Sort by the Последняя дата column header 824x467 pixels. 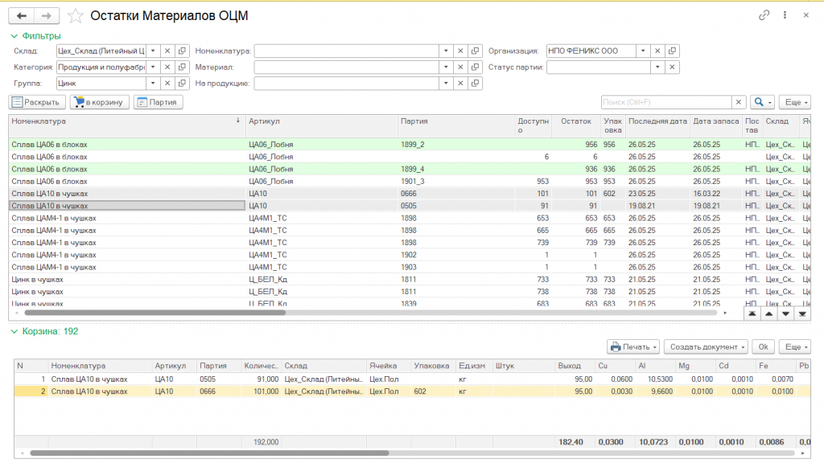coord(658,126)
